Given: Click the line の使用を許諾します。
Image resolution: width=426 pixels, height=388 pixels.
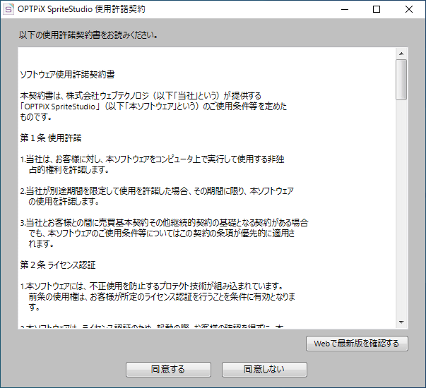Looking at the screenshot, I should coord(64,202).
